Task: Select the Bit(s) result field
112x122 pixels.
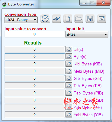Action: (35, 49)
